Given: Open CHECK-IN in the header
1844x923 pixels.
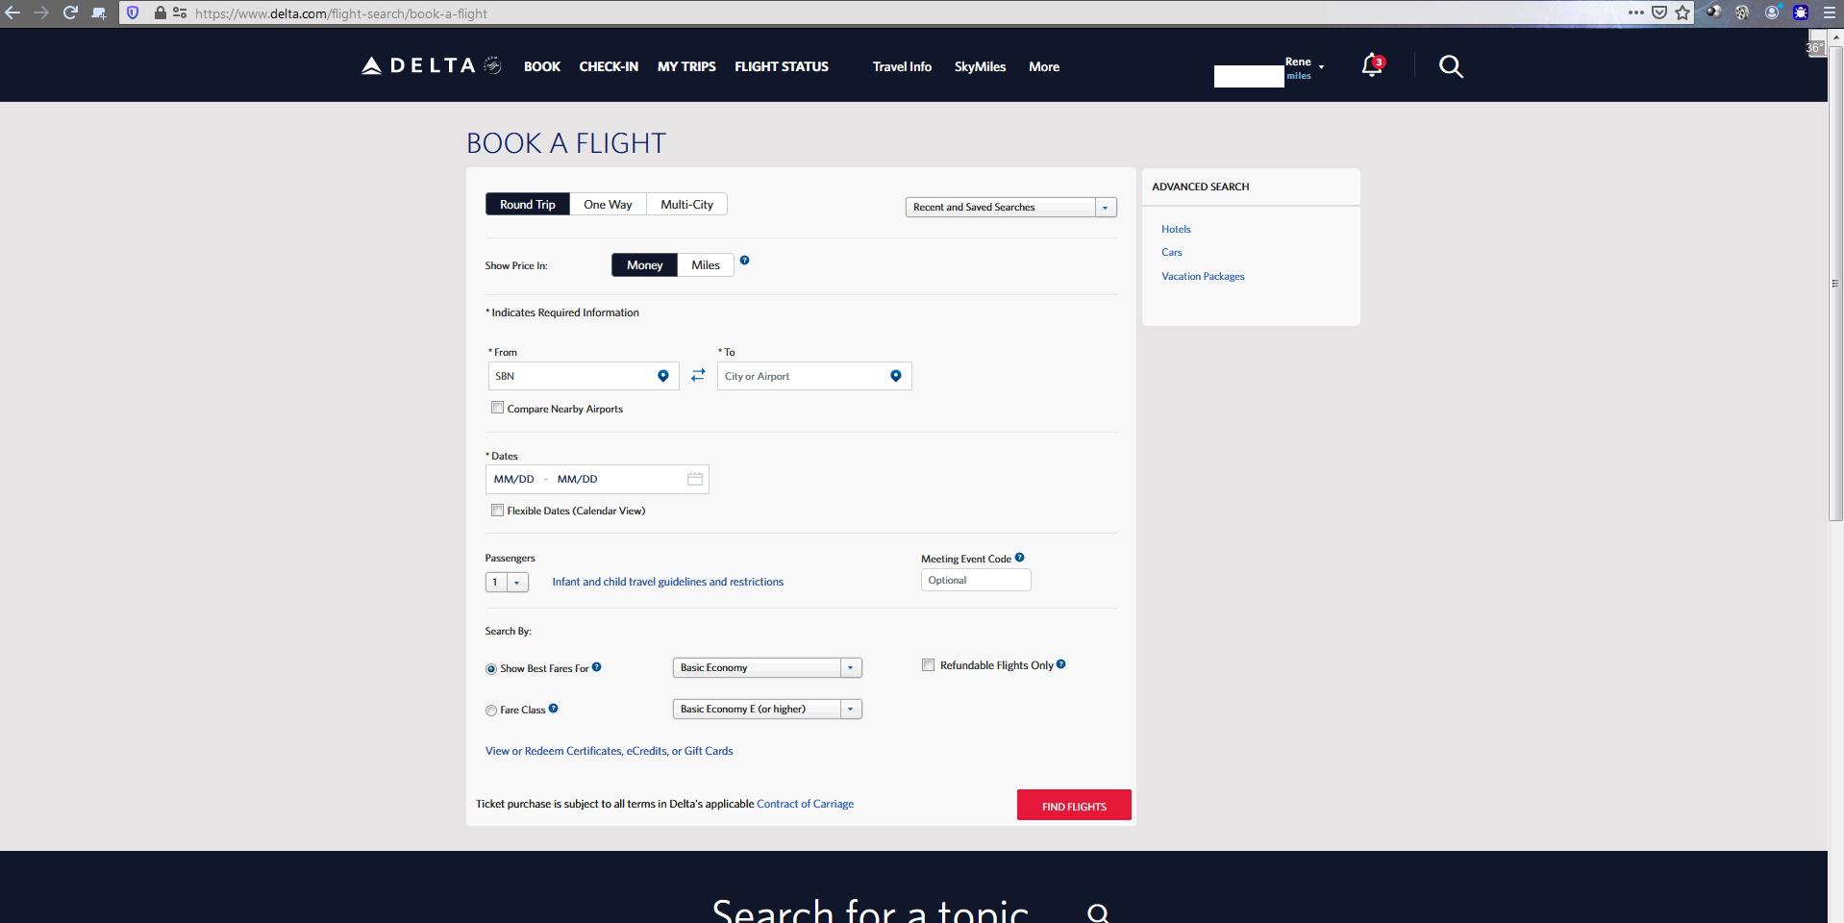Looking at the screenshot, I should pos(609,66).
